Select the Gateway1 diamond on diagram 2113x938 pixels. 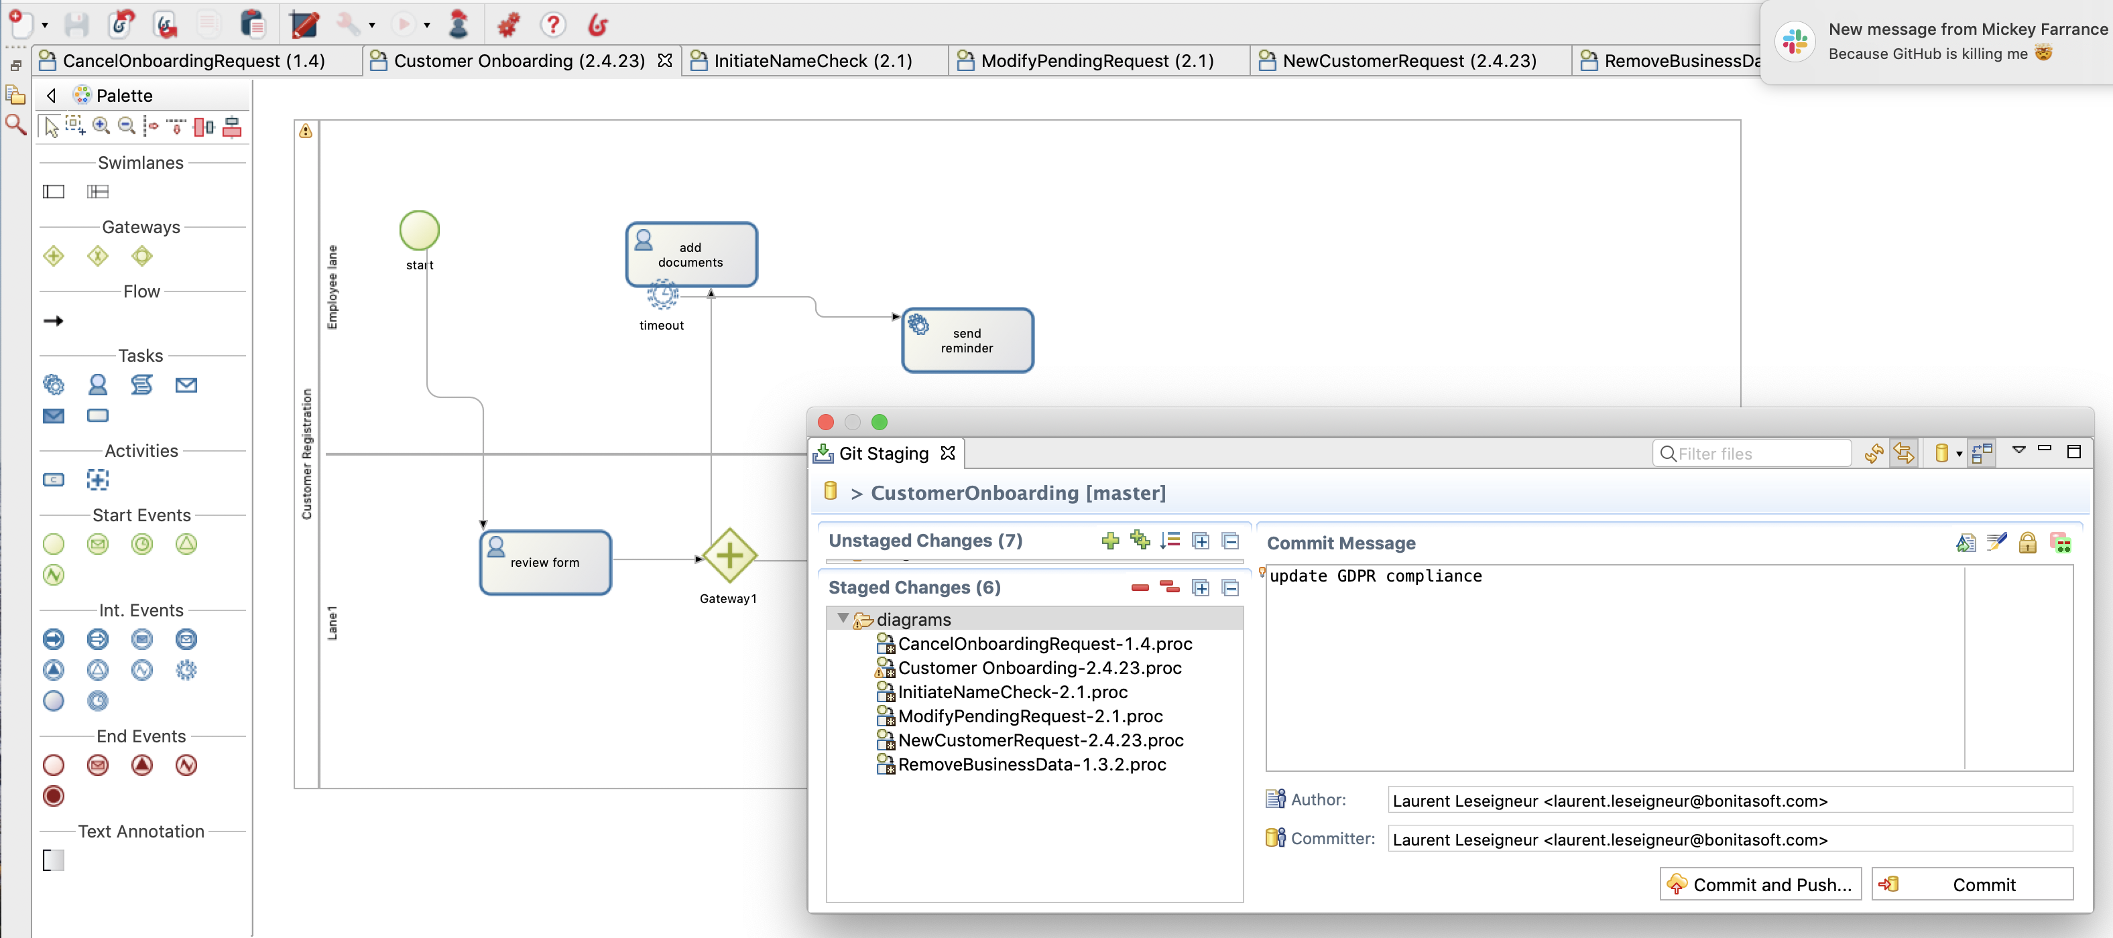729,555
